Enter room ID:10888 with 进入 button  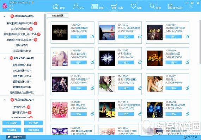[x=173, y=37]
